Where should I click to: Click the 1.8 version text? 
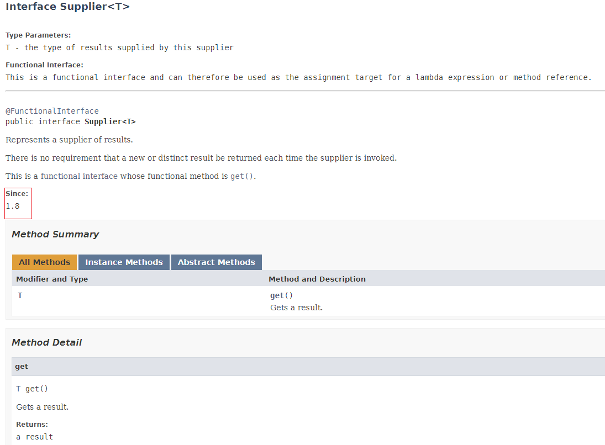pyautogui.click(x=13, y=206)
